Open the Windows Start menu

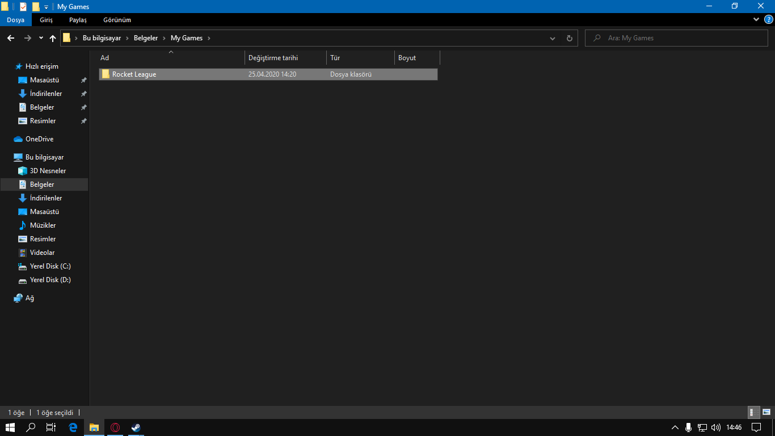[x=10, y=427]
